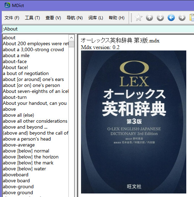Open the 查看 (V) menu
The width and height of the screenshot is (194, 197).
coord(53,18)
